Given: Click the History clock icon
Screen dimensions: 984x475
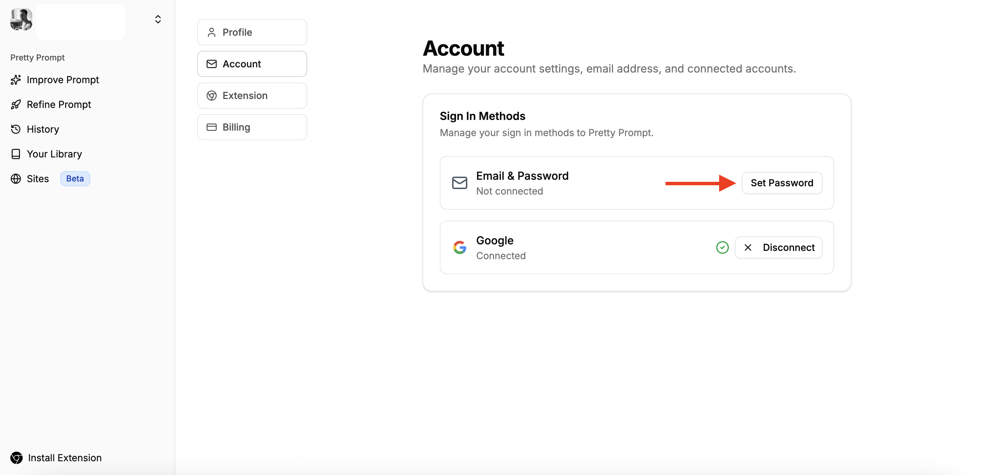Looking at the screenshot, I should pyautogui.click(x=16, y=129).
